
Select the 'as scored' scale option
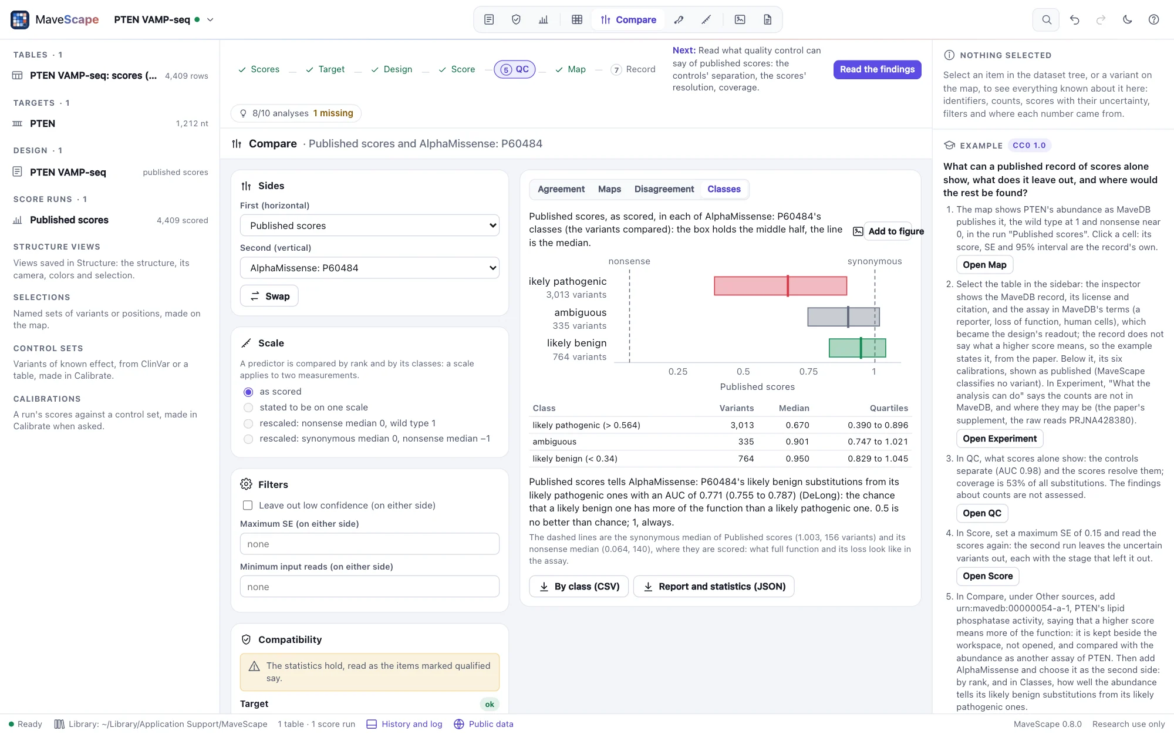click(x=248, y=392)
